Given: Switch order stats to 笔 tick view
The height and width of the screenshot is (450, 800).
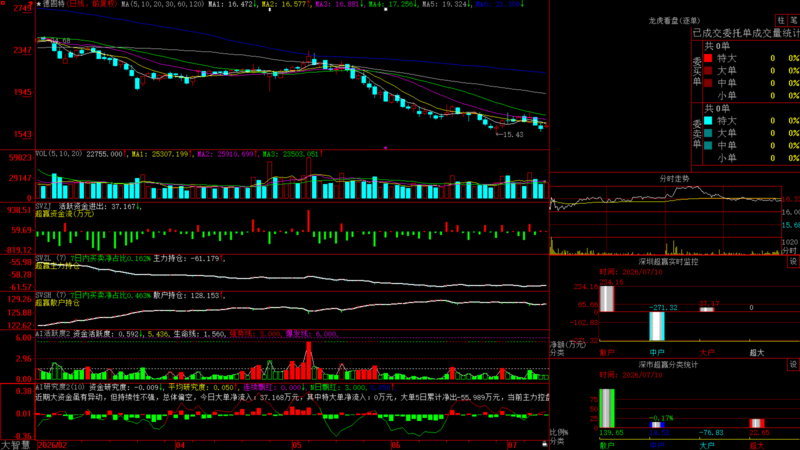Looking at the screenshot, I should (x=794, y=20).
